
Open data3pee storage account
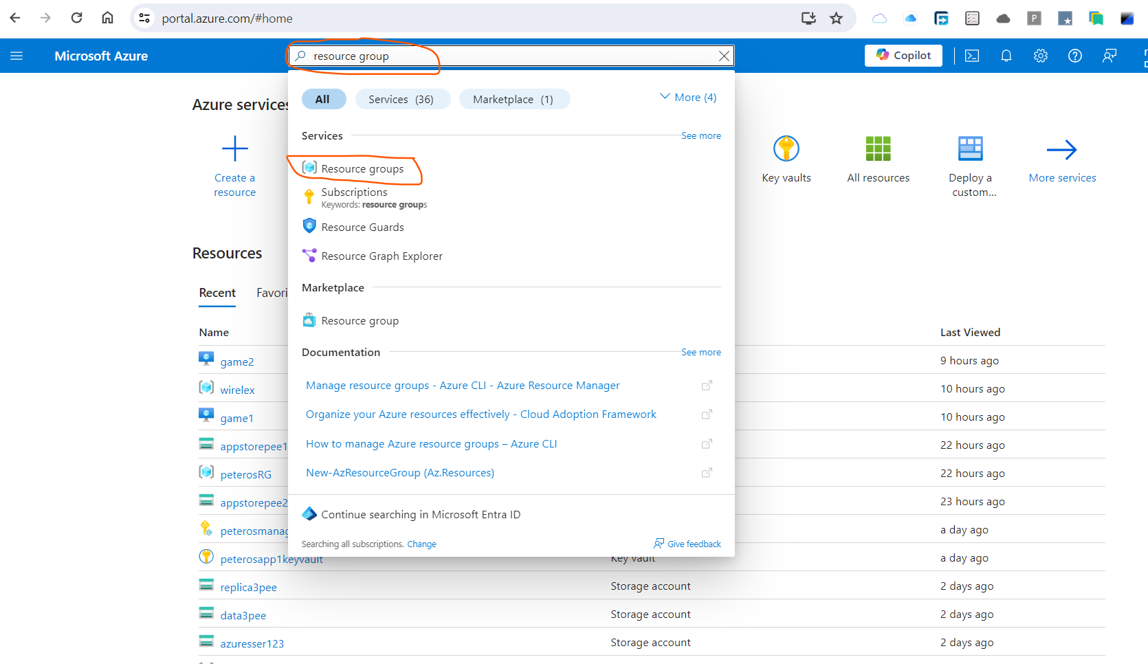click(x=243, y=615)
